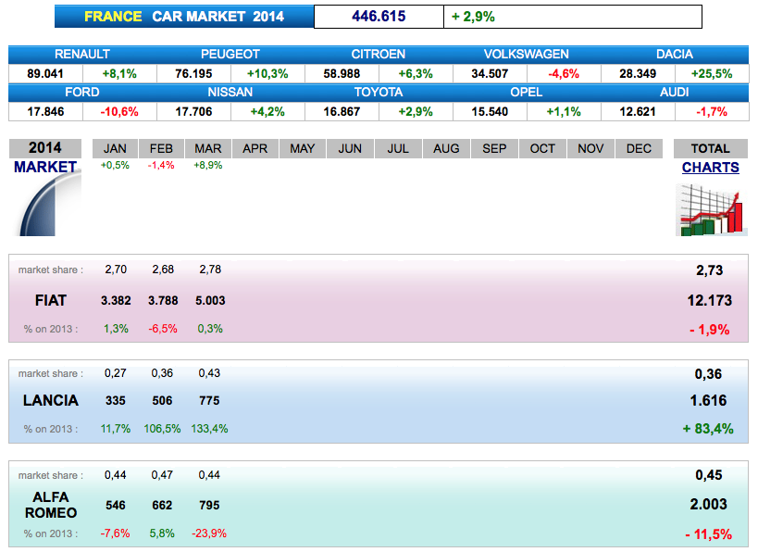Select the SEP month tab
Screen dimensions: 758x552
tap(494, 148)
